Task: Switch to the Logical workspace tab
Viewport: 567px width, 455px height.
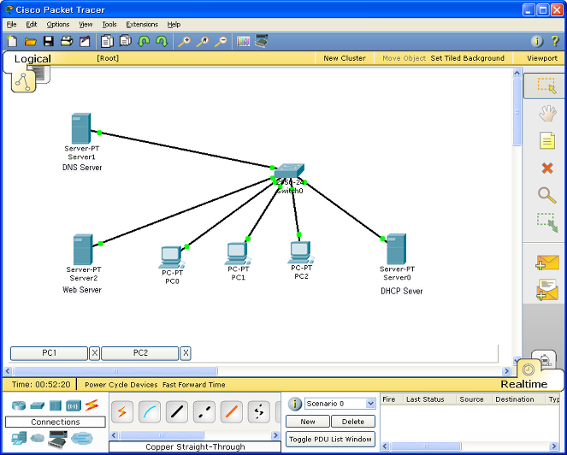Action: (x=32, y=59)
